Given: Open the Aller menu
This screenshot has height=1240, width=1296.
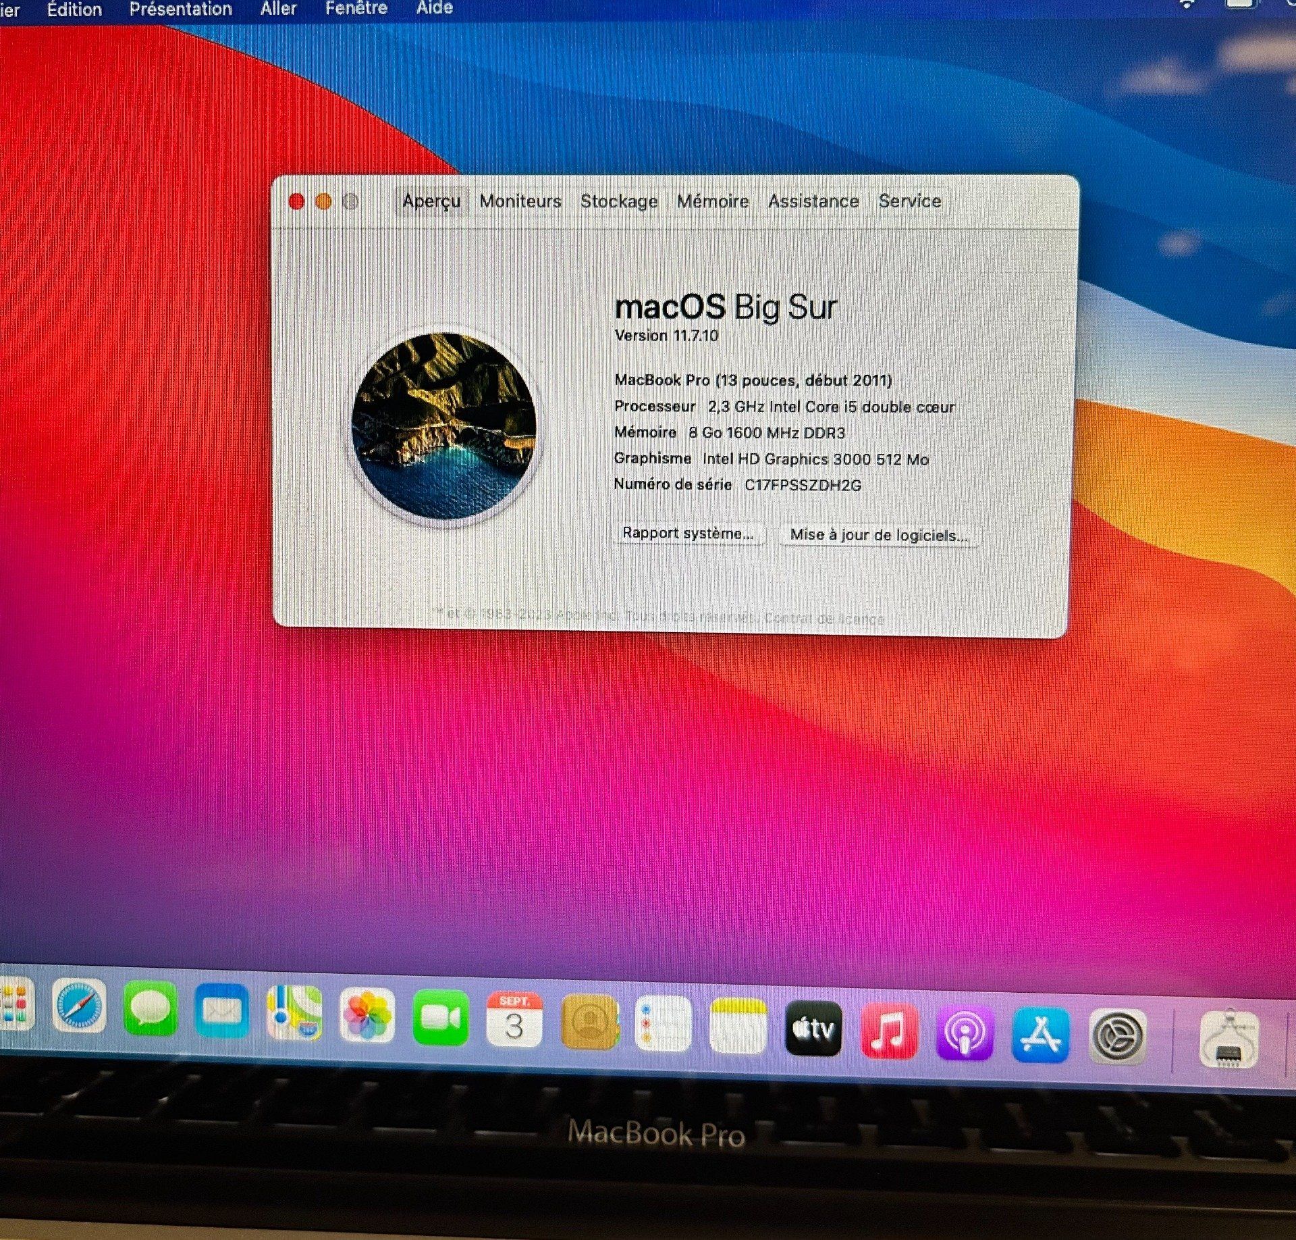Looking at the screenshot, I should (x=279, y=9).
